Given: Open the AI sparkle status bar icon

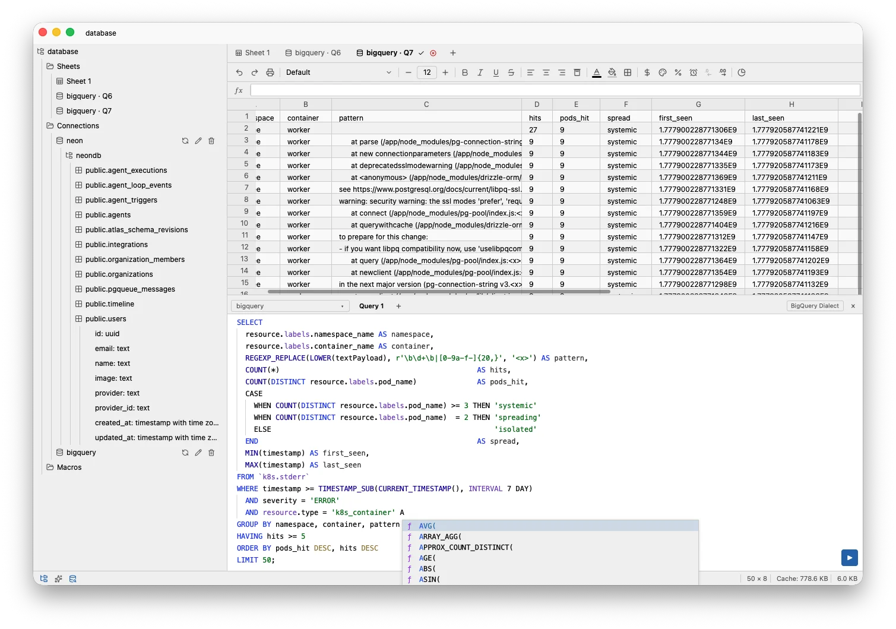Looking at the screenshot, I should click(58, 579).
